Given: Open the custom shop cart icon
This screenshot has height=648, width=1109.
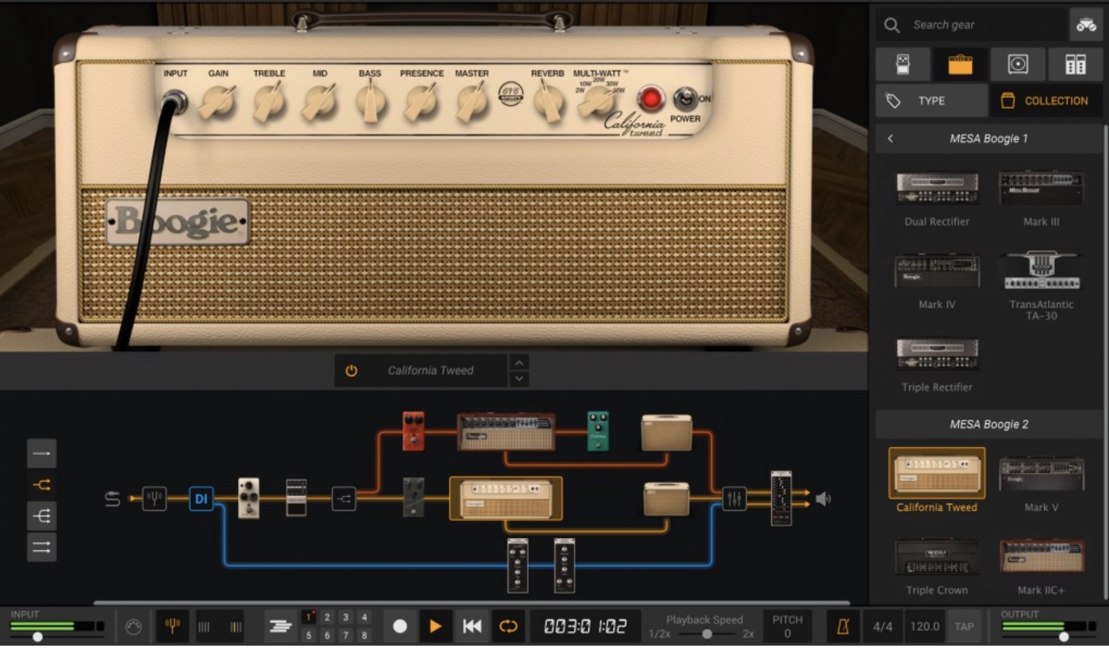Looking at the screenshot, I should point(1086,25).
